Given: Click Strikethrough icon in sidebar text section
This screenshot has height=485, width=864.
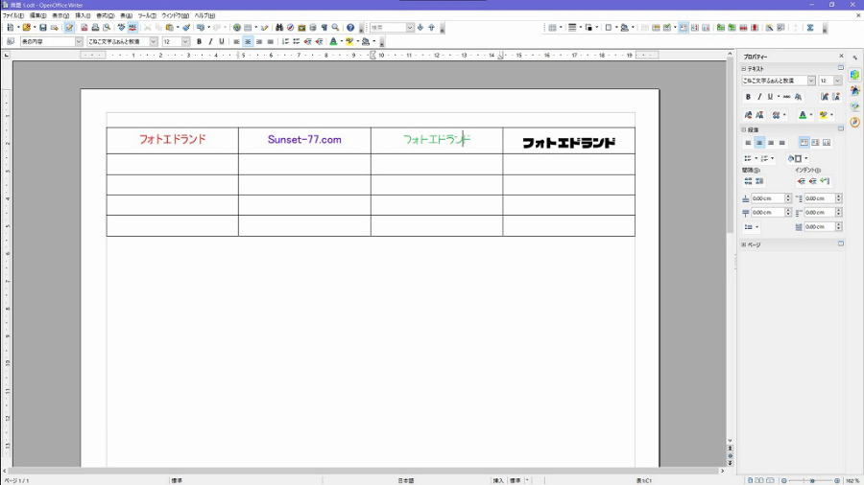Looking at the screenshot, I should pos(786,97).
